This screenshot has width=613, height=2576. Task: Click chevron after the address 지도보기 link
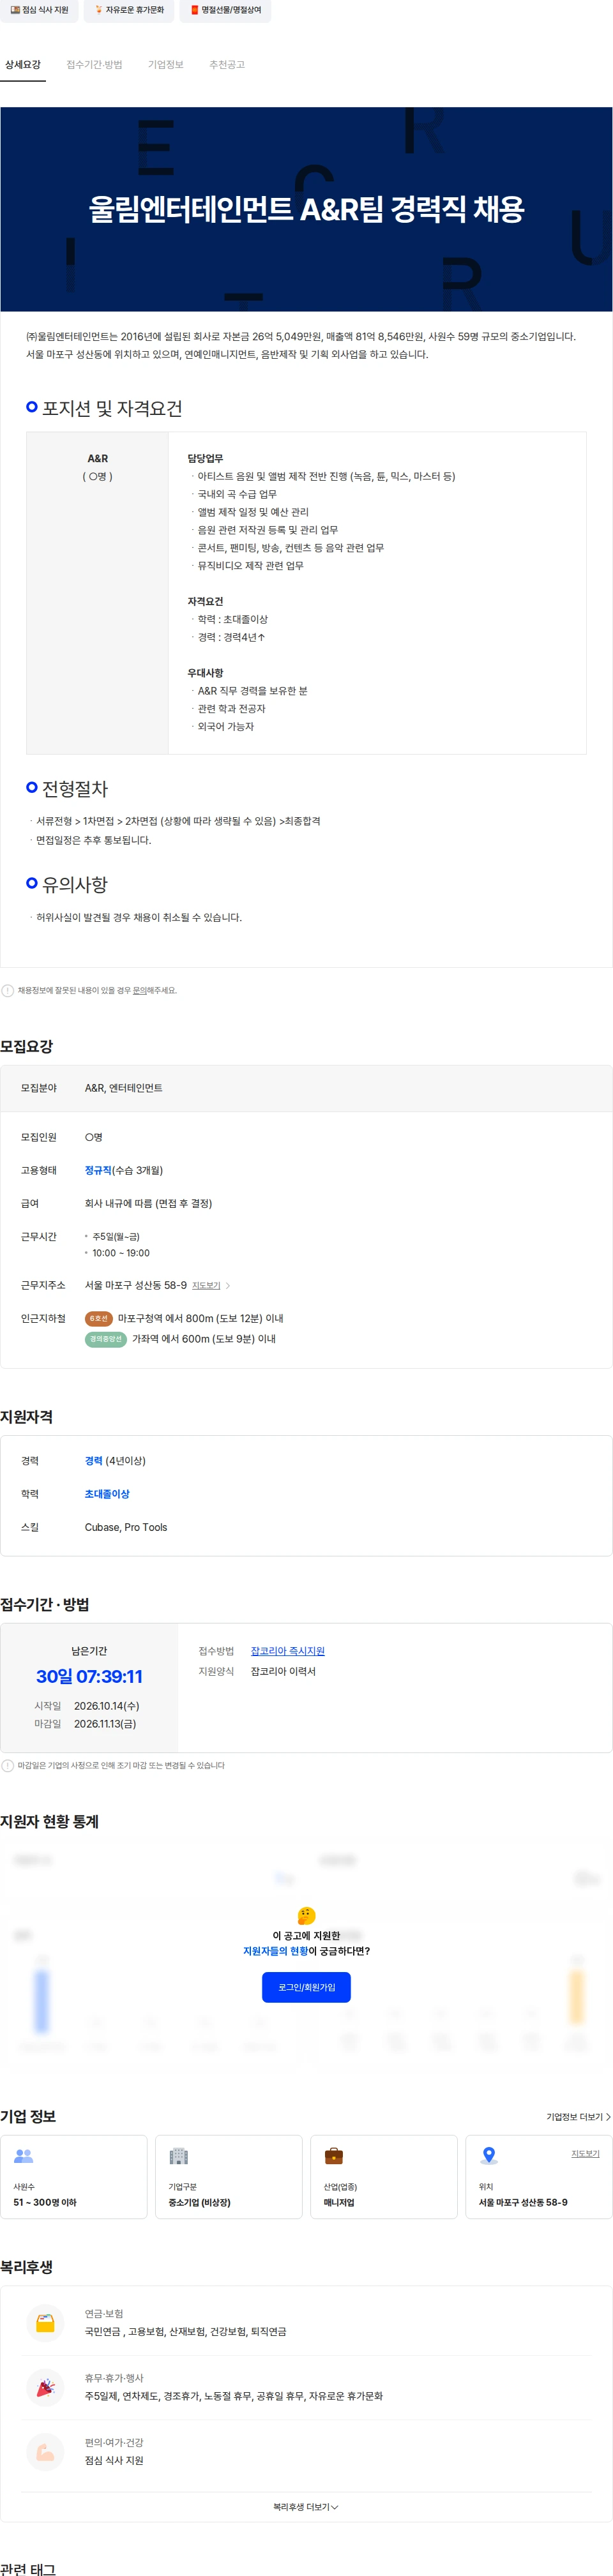pos(228,1285)
